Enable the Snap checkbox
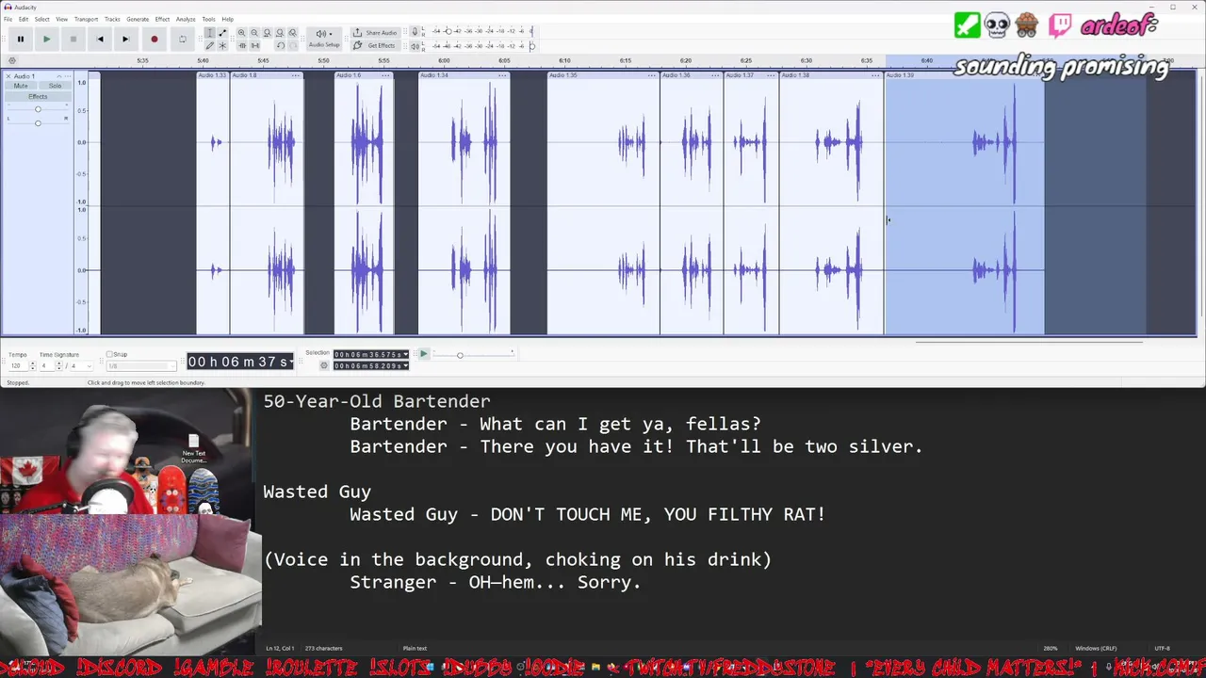Viewport: 1206px width, 678px height. [109, 354]
